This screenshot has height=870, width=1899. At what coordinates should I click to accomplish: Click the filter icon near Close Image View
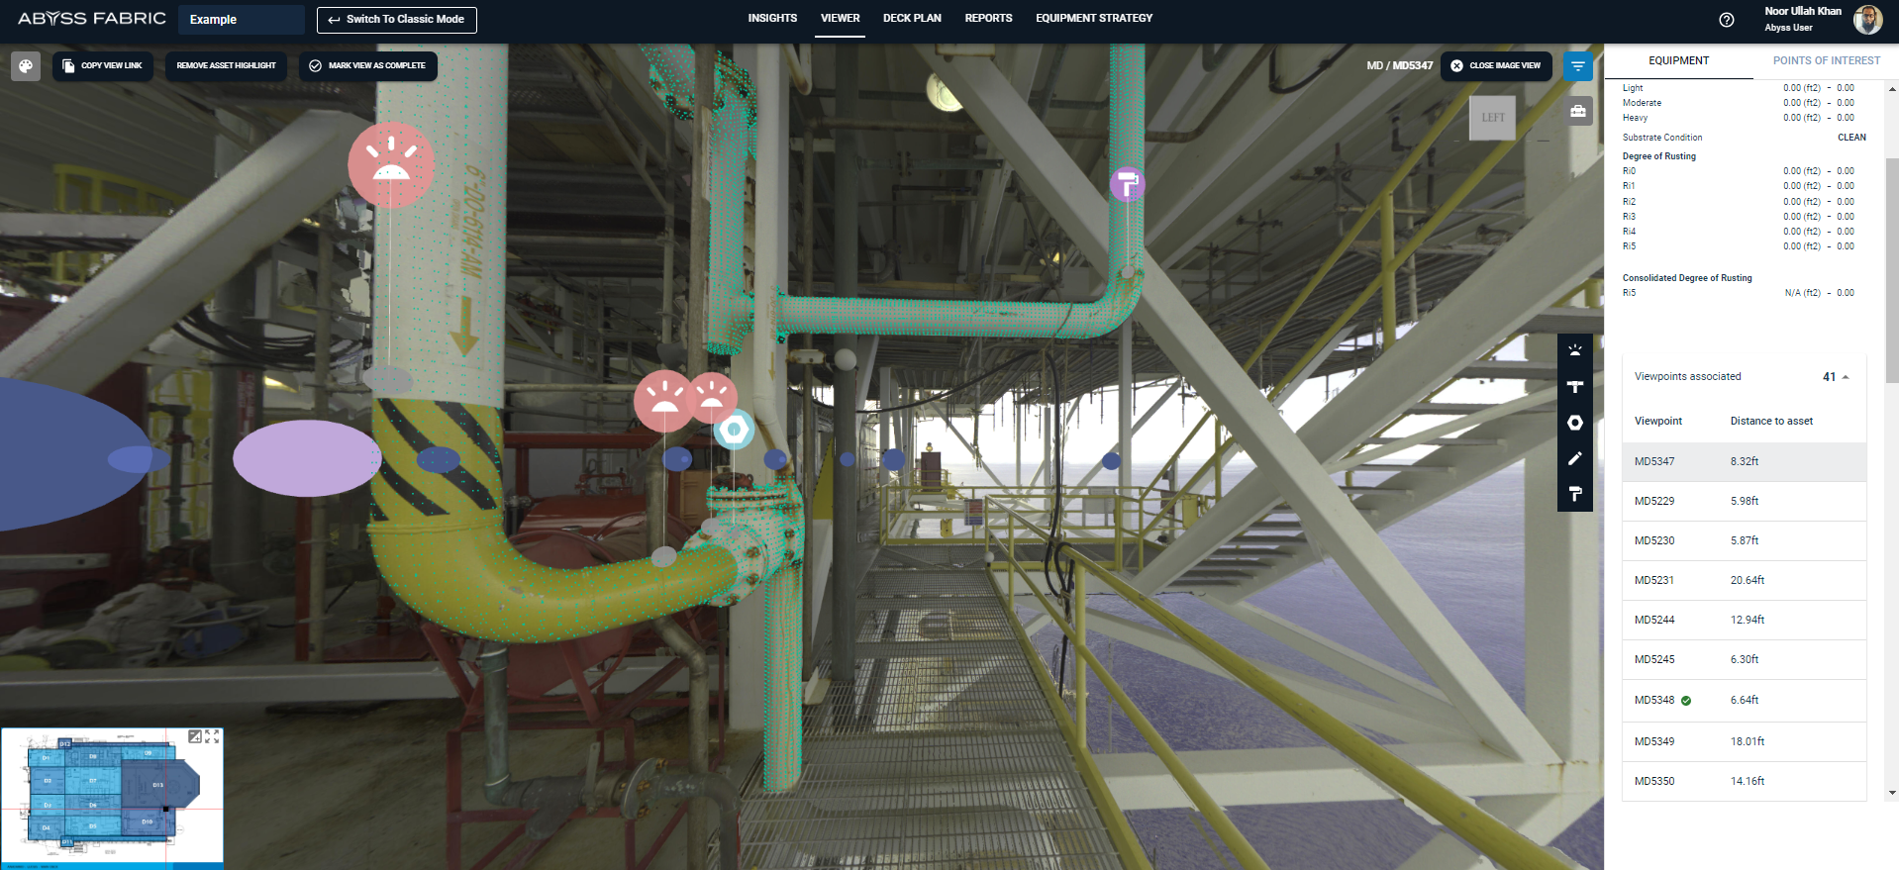coord(1578,66)
